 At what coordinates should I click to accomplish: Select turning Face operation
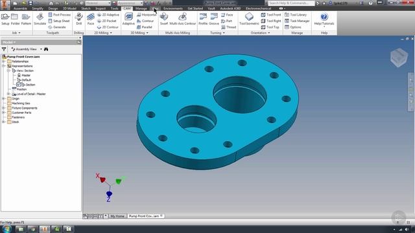tap(227, 15)
